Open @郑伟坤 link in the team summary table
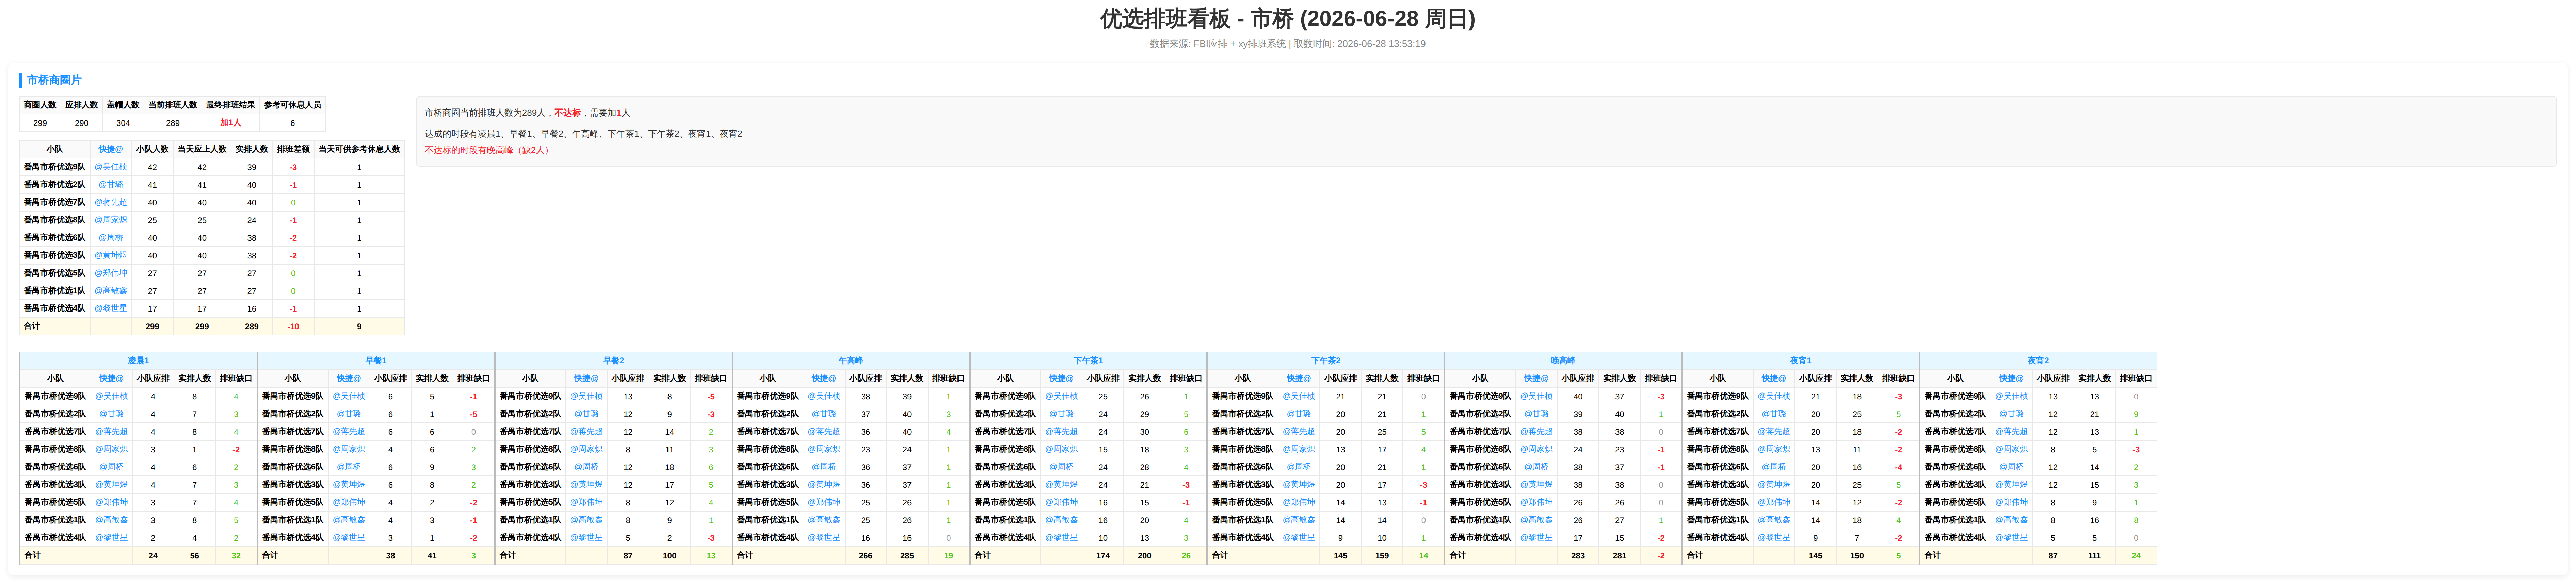2576x585 pixels. [111, 273]
